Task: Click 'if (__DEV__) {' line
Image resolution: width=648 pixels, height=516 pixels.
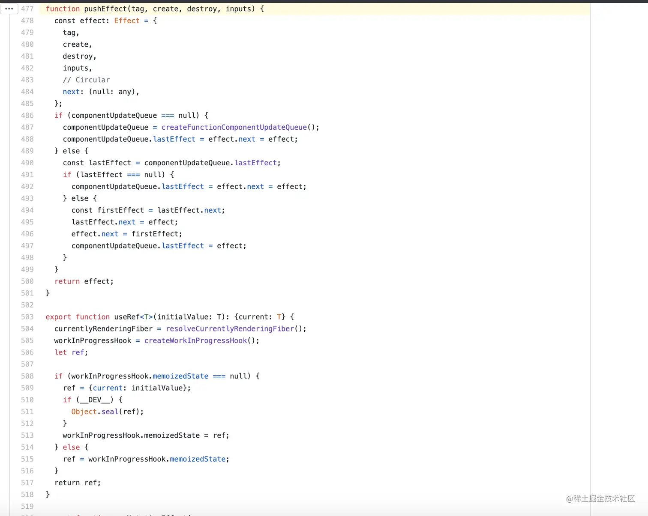Action: [93, 400]
